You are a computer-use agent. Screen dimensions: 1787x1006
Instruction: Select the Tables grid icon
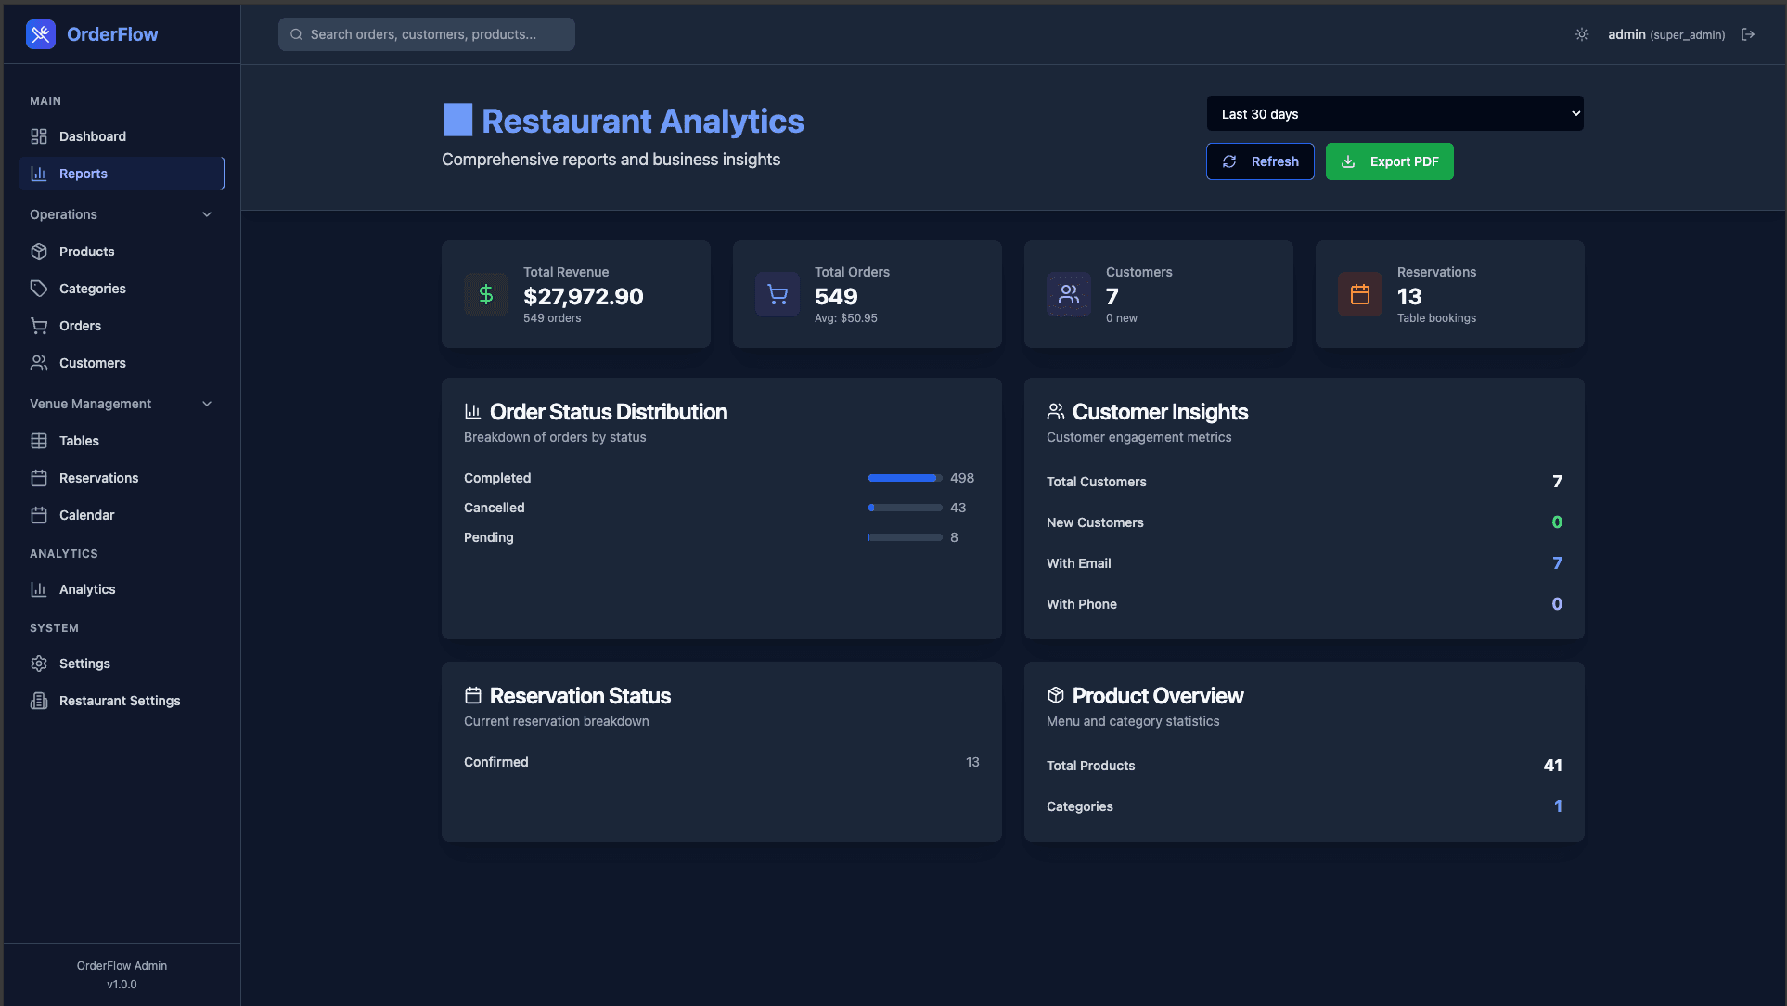coord(38,440)
